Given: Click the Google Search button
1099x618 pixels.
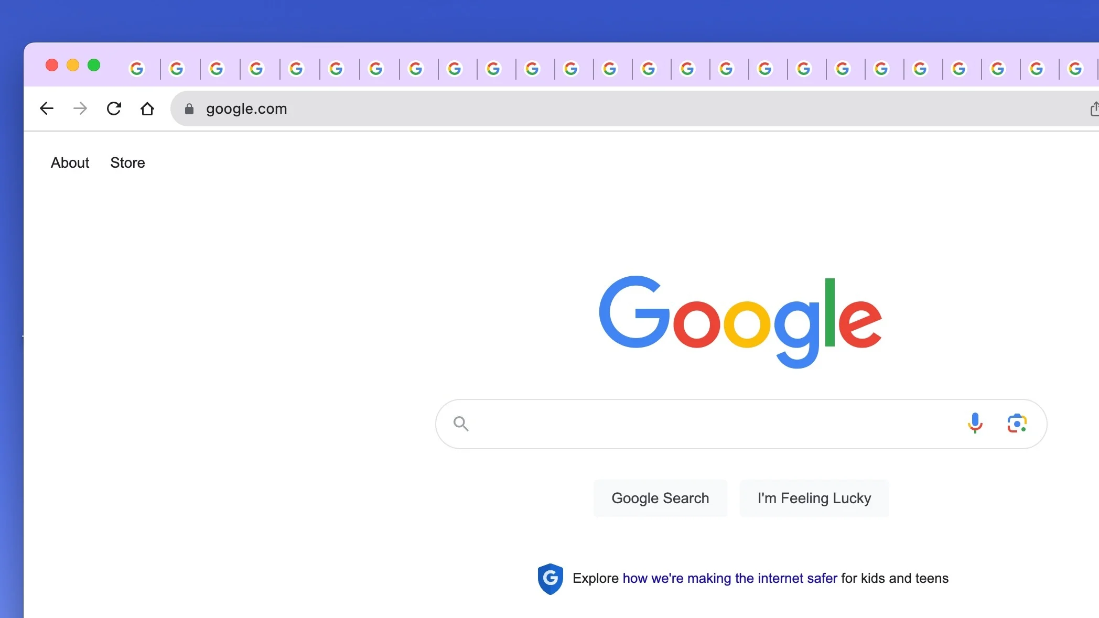Looking at the screenshot, I should tap(661, 498).
